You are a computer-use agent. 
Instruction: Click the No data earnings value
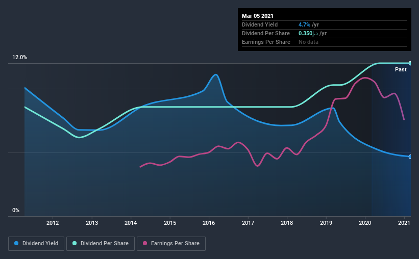point(308,42)
